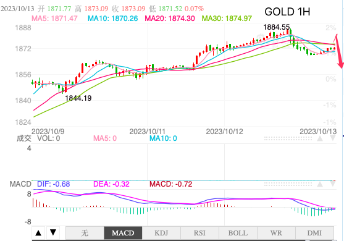The width and height of the screenshot is (344, 241).
Task: Open the DMI indicator tab
Action: 314,233
